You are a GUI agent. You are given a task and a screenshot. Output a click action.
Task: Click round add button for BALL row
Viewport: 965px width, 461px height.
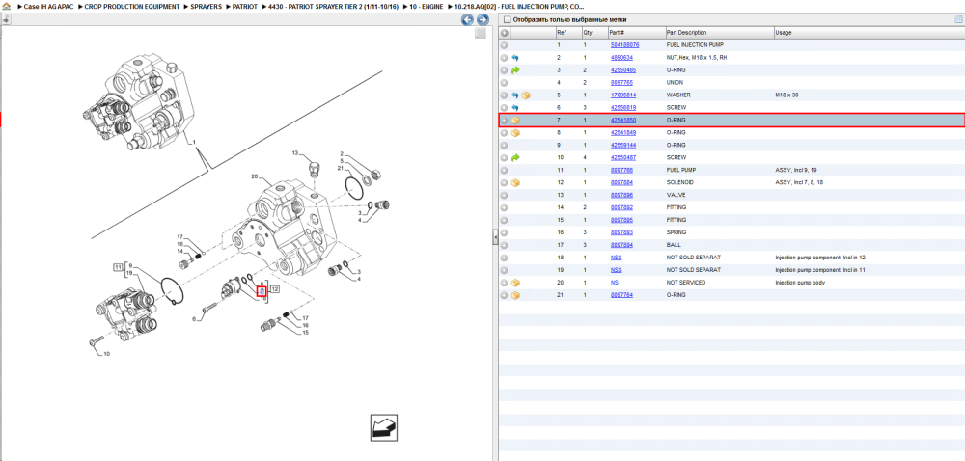coord(504,245)
